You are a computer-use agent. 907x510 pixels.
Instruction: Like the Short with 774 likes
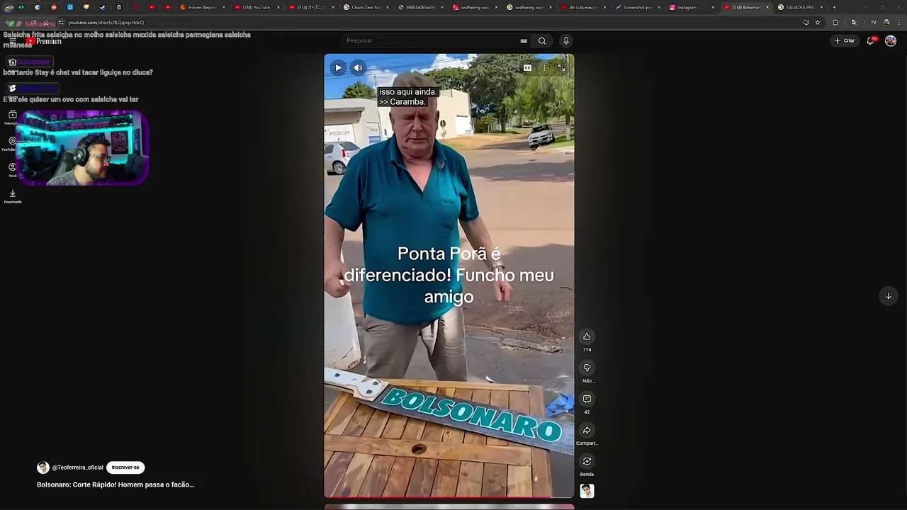point(587,336)
